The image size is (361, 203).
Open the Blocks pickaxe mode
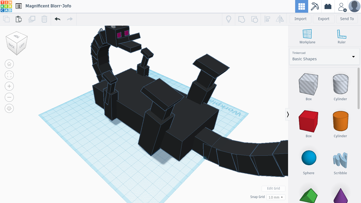tap(315, 6)
